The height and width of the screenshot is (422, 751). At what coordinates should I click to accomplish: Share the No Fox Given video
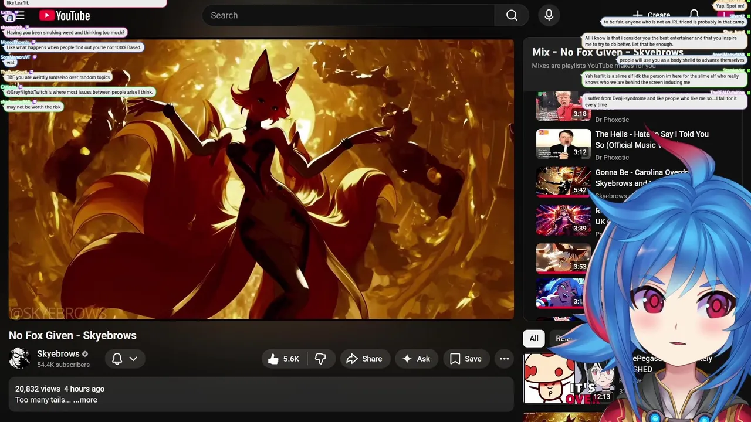[364, 359]
